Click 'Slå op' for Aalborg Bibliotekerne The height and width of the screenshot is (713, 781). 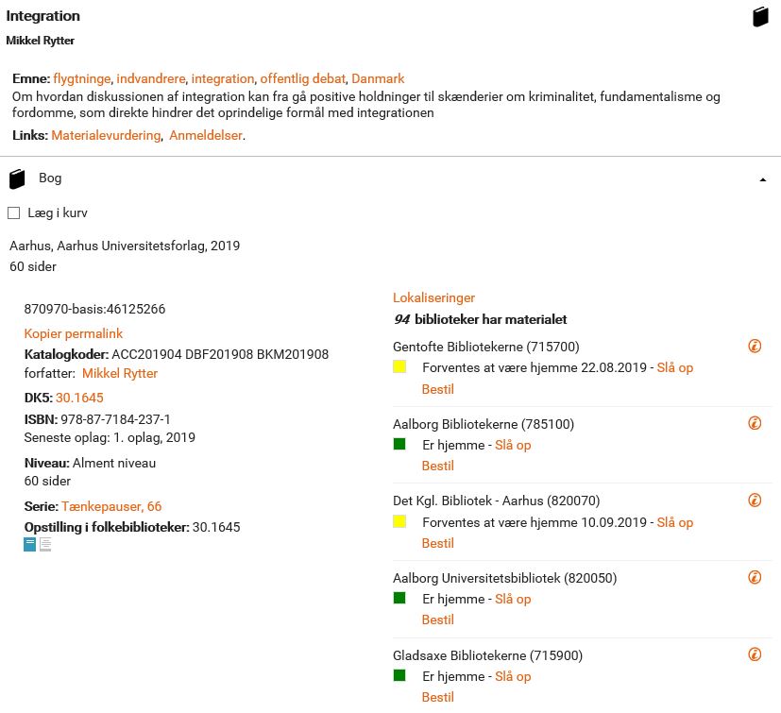click(513, 445)
